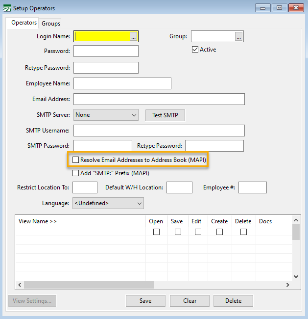Tick the Delete column header checkbox
Image resolution: width=308 pixels, height=319 pixels.
[243, 232]
